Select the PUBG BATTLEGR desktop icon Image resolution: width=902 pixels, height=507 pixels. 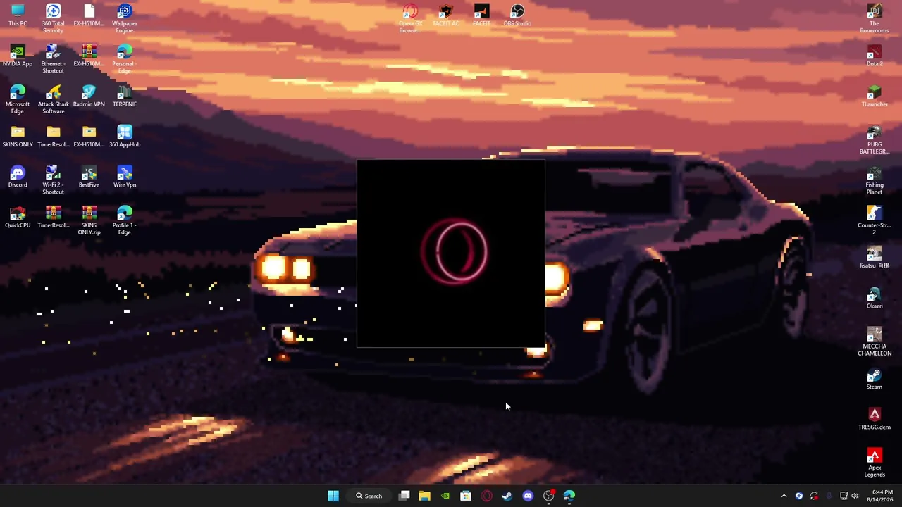(875, 139)
